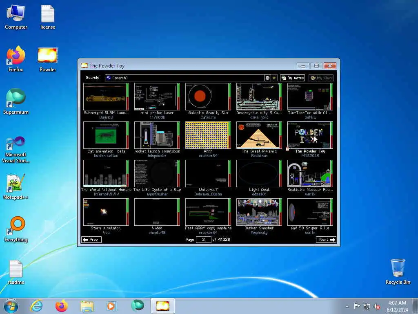Screen dimensions: 418x314
Task: Open Firefox from the taskbar
Action: point(61,306)
